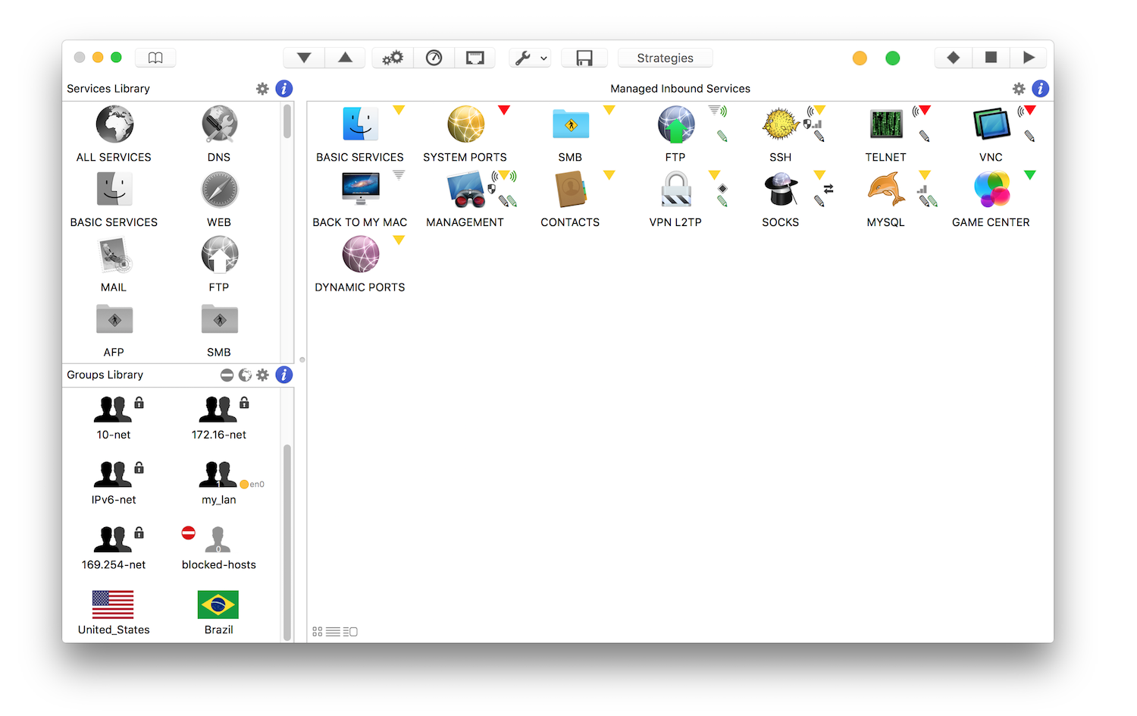Open Services Library gear settings
The width and height of the screenshot is (1137, 716).
pos(262,89)
